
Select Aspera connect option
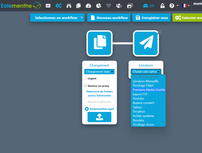pos(148,103)
